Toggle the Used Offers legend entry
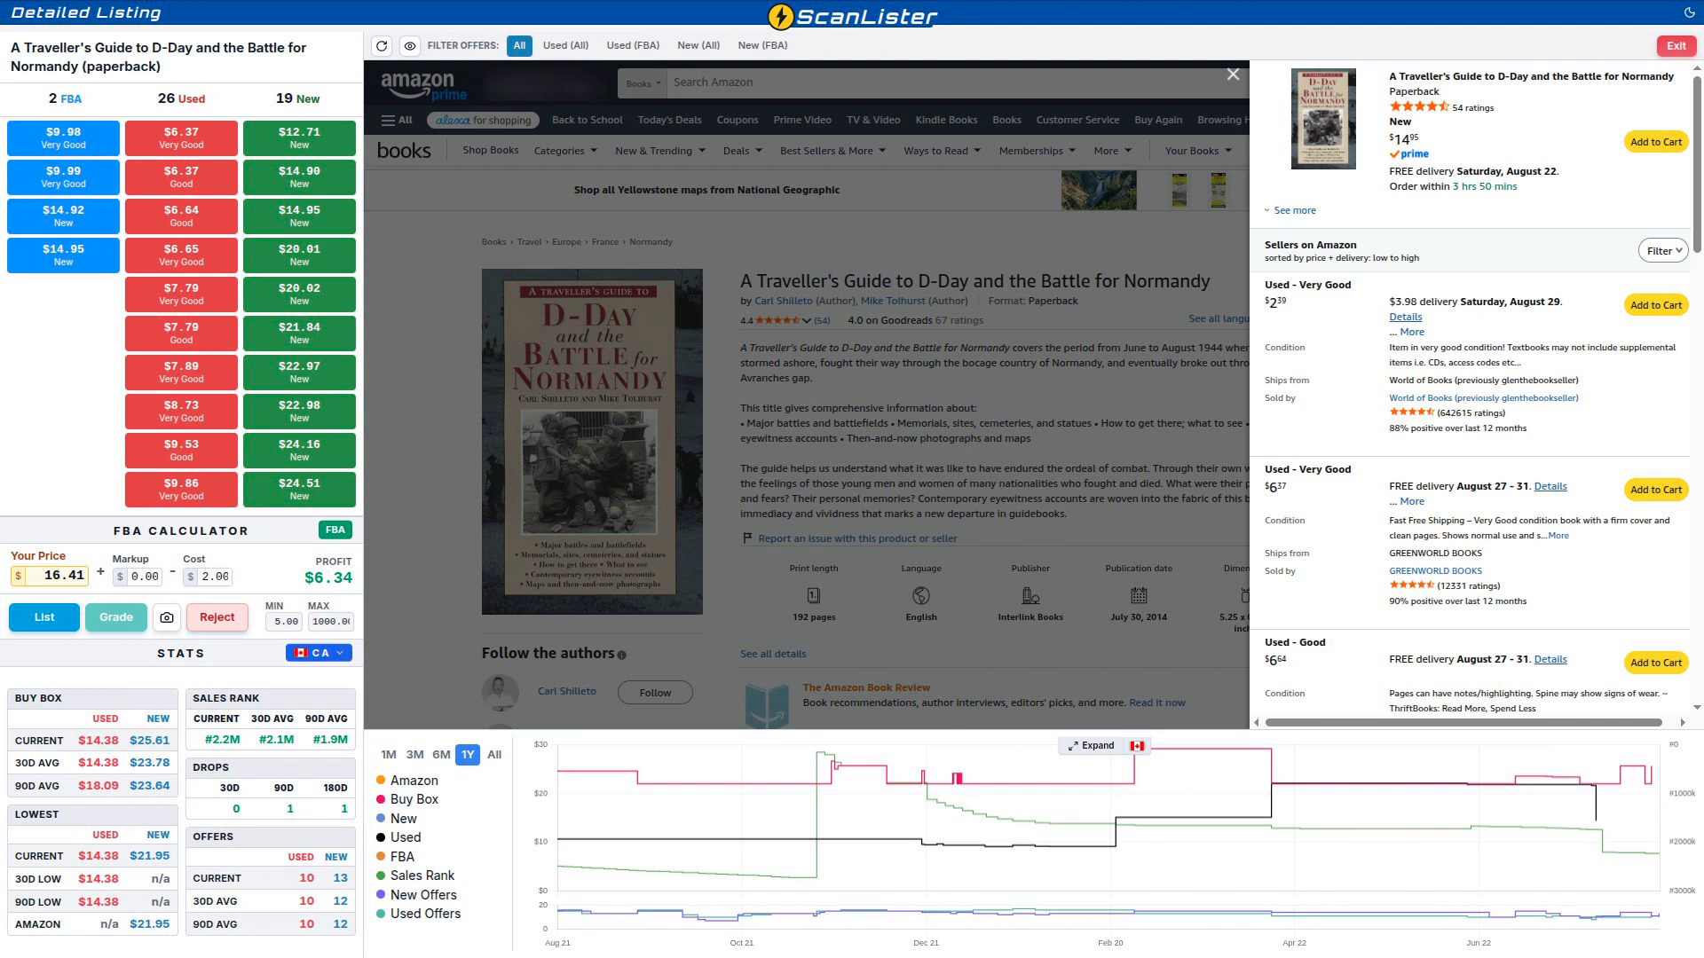Screen dimensions: 1704x958 tap(418, 914)
